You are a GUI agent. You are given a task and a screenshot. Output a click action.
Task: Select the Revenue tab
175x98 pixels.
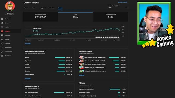tap(60, 8)
